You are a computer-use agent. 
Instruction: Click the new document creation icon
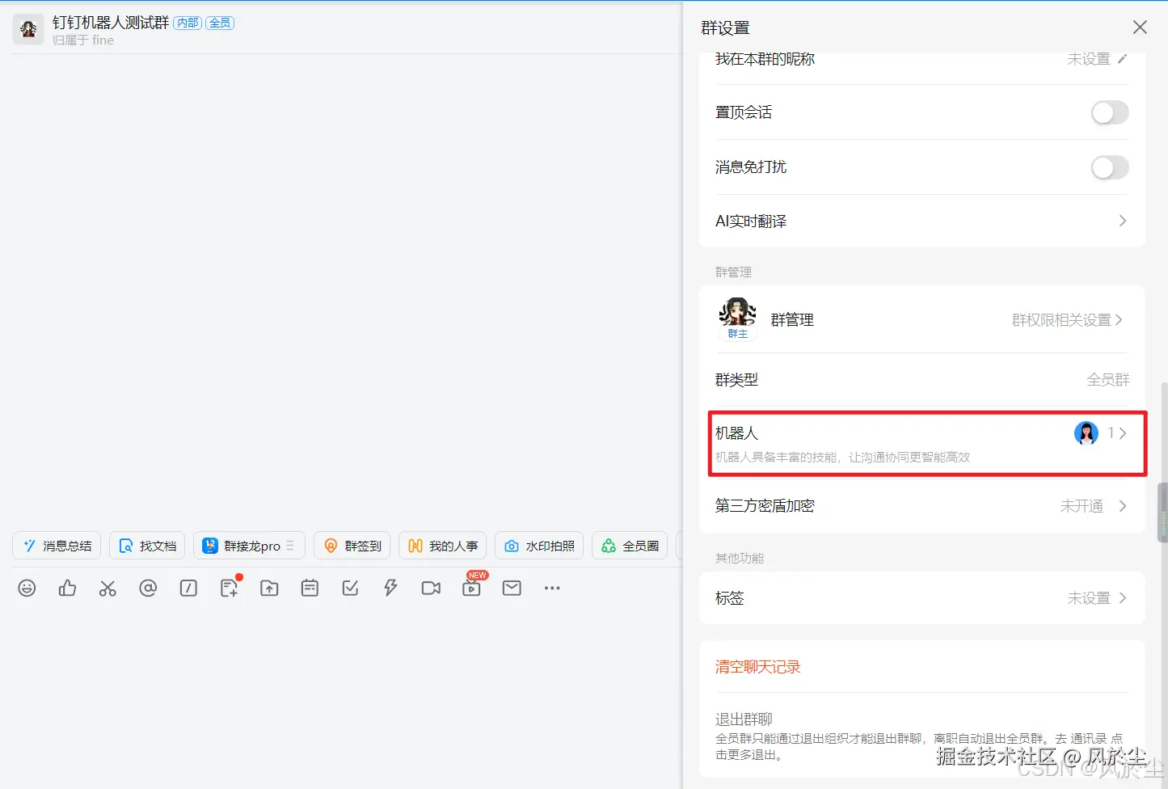pyautogui.click(x=229, y=588)
